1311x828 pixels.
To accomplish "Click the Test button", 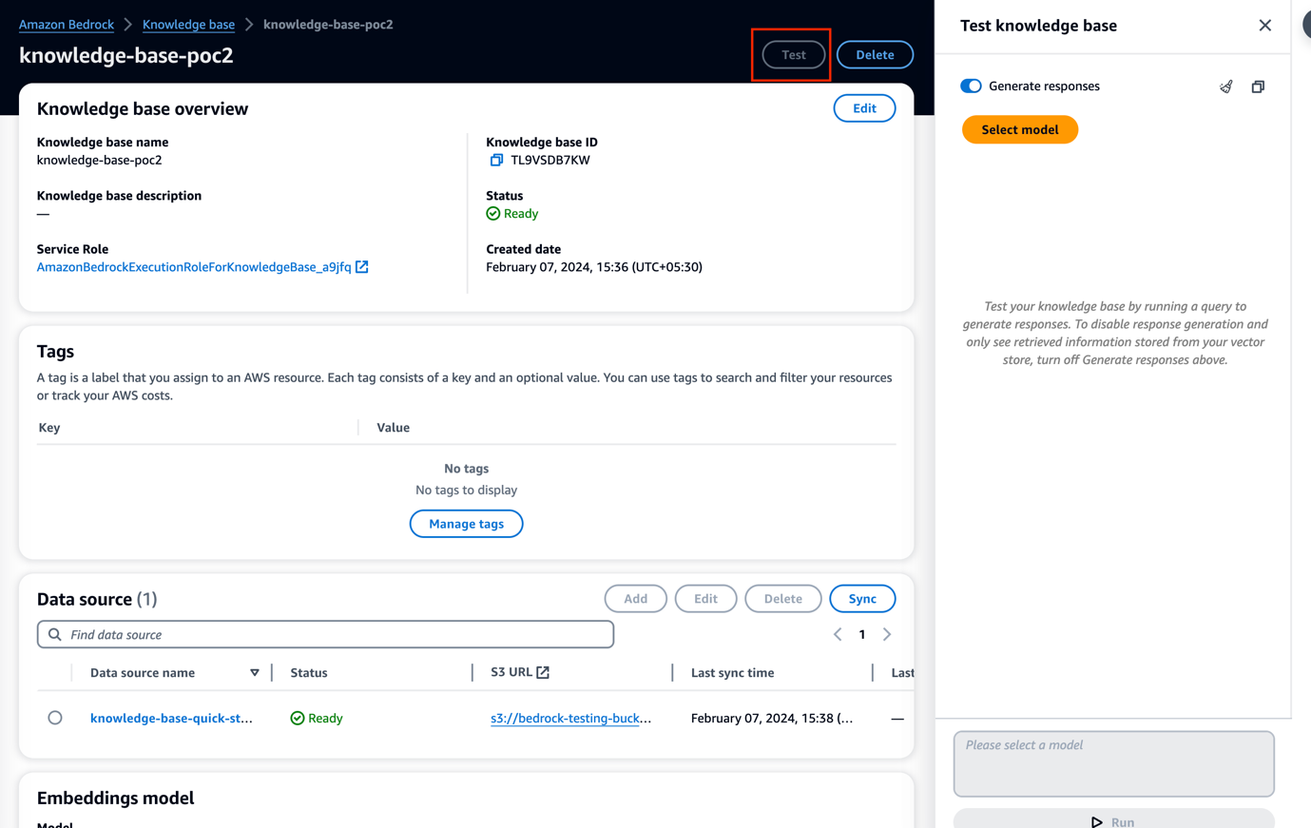I will click(794, 55).
